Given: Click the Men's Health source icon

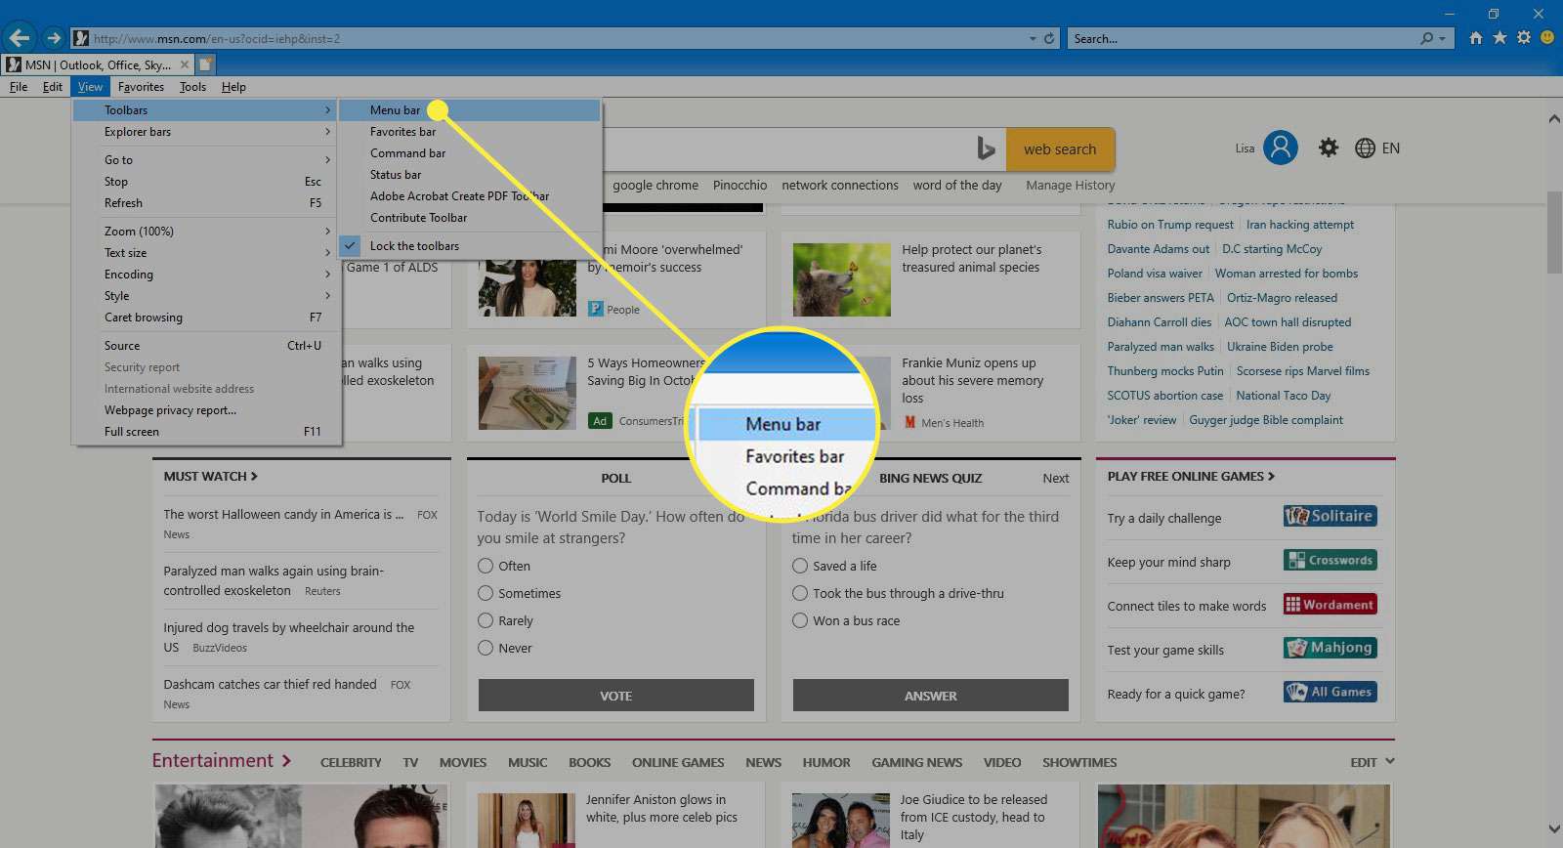Looking at the screenshot, I should pyautogui.click(x=909, y=422).
